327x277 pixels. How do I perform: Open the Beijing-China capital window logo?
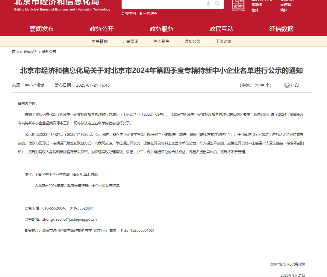[238, 6]
